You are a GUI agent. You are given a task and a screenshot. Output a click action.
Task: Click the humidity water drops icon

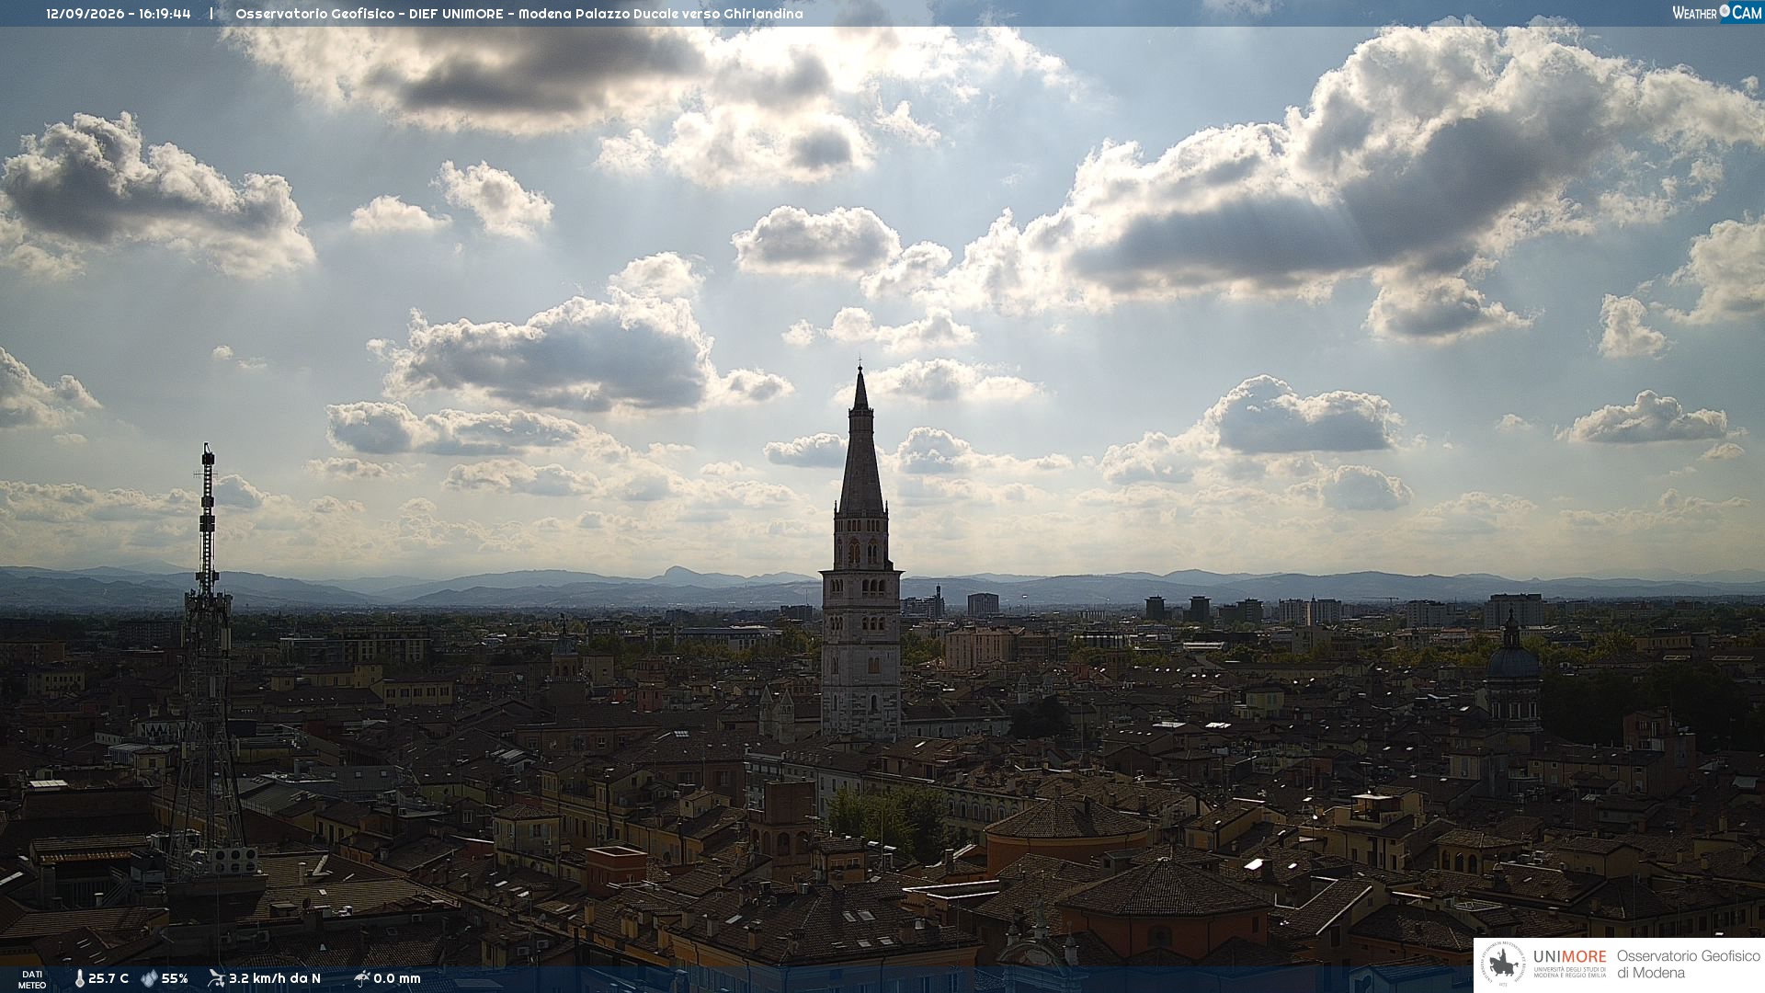[149, 978]
